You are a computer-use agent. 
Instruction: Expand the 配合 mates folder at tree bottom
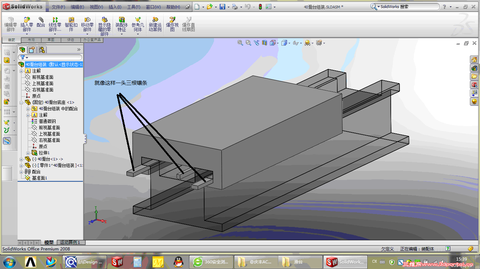21,172
